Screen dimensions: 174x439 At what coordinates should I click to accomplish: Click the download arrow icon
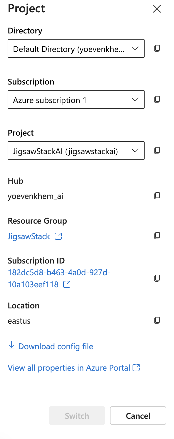[11, 345]
